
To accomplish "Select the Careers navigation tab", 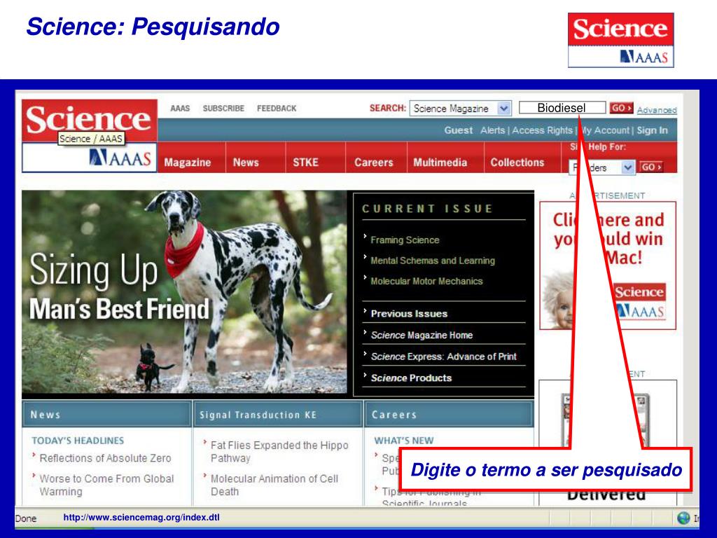I will click(x=374, y=163).
